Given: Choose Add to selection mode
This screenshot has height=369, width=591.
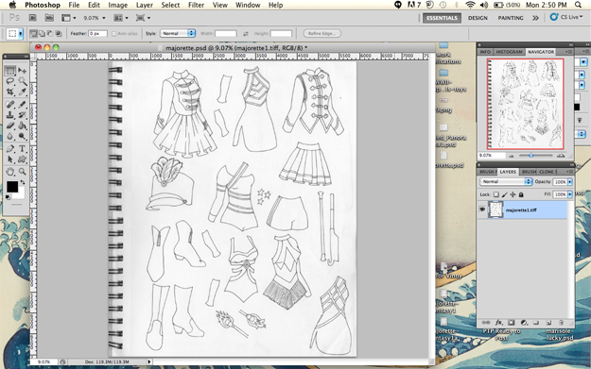Looking at the screenshot, I should pyautogui.click(x=42, y=33).
